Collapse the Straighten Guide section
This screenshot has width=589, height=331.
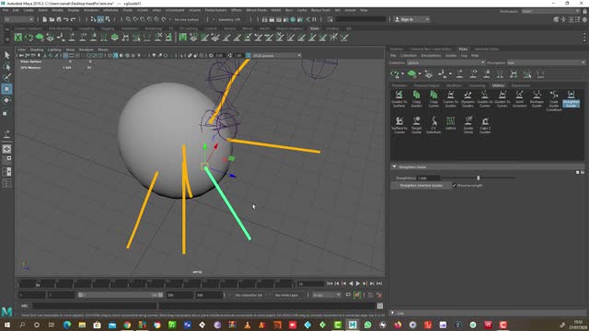[394, 166]
